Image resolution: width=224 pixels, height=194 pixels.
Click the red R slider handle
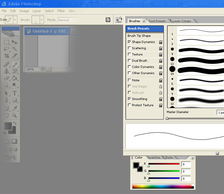click(149, 166)
